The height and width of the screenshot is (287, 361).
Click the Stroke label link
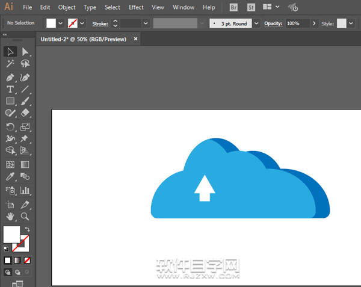coord(100,23)
